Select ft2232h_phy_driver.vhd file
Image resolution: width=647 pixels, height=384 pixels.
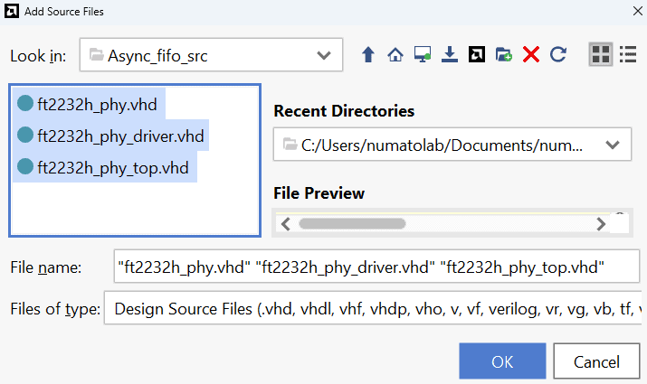(x=120, y=136)
